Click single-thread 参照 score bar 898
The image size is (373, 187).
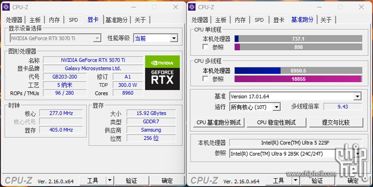298,47
